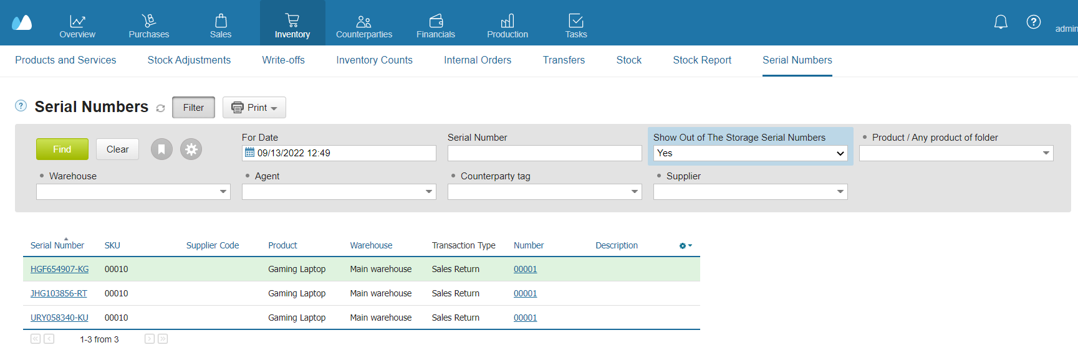Viewport: 1078px width, 358px height.
Task: Click Sales Return in URY058340-KU row
Action: 456,318
